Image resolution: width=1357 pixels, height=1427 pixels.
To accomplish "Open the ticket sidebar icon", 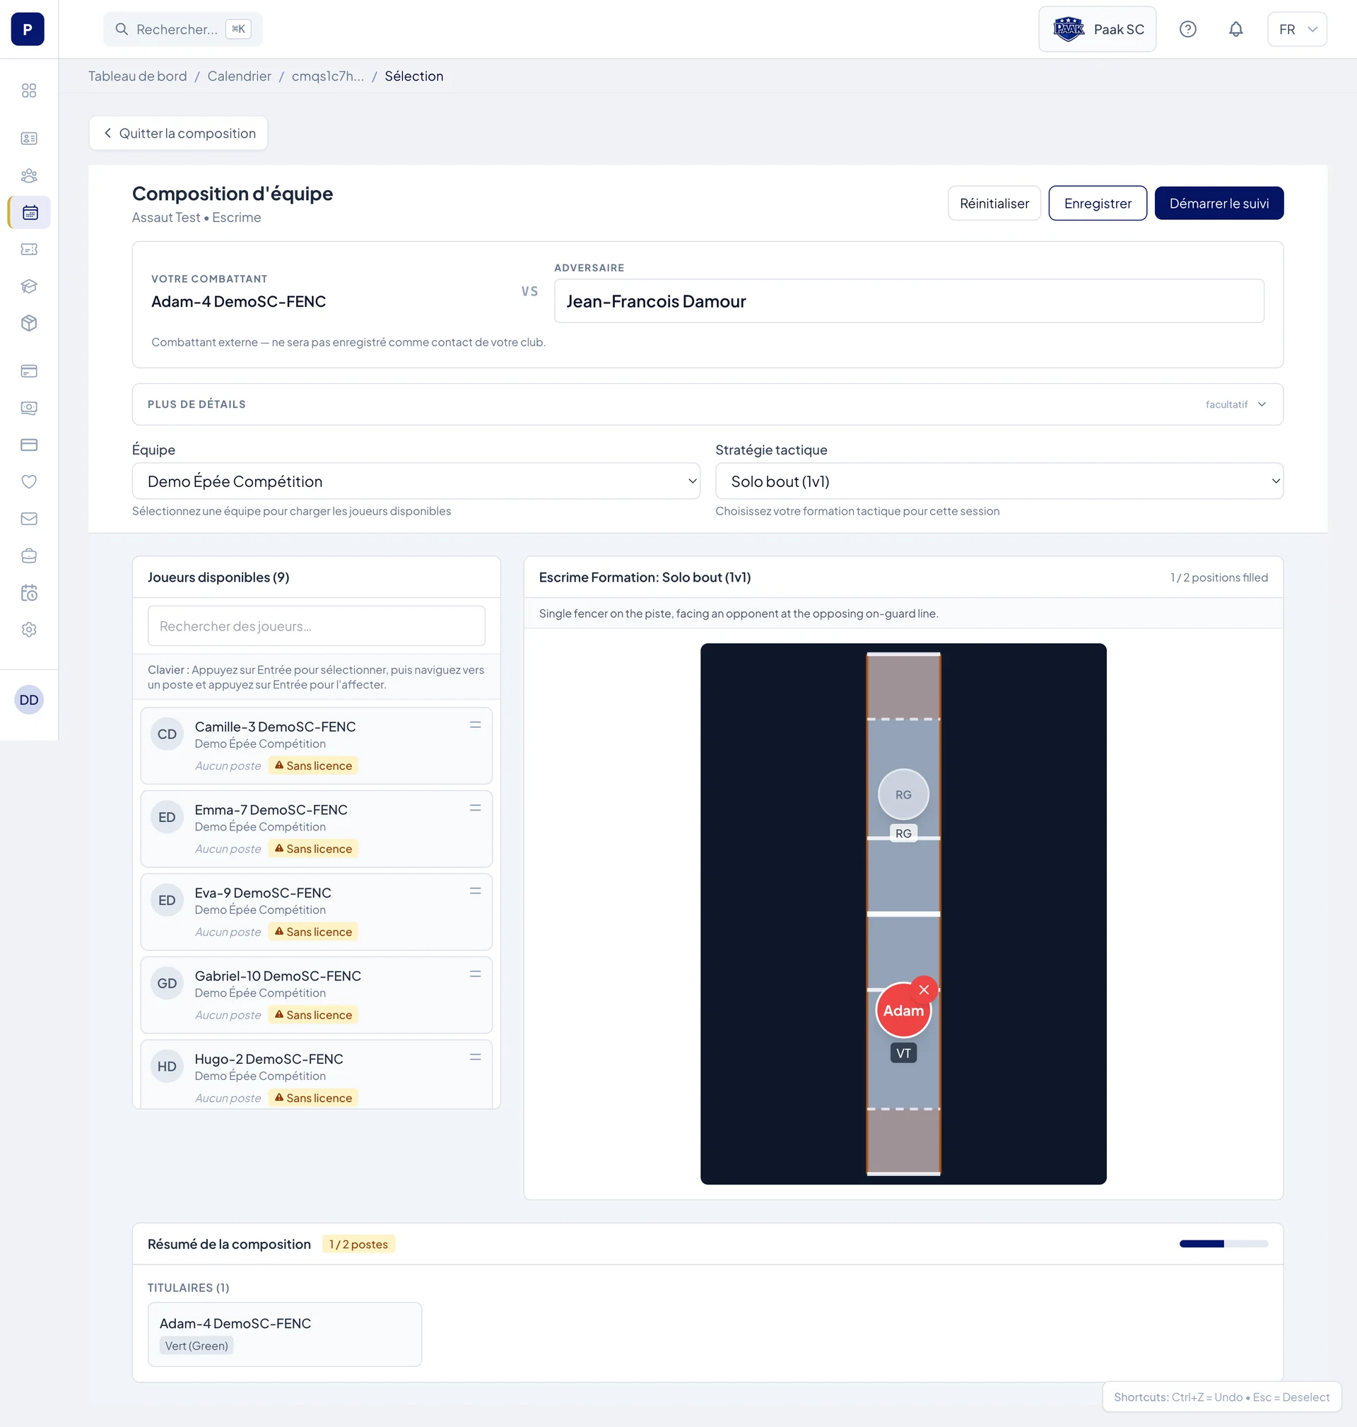I will (29, 249).
